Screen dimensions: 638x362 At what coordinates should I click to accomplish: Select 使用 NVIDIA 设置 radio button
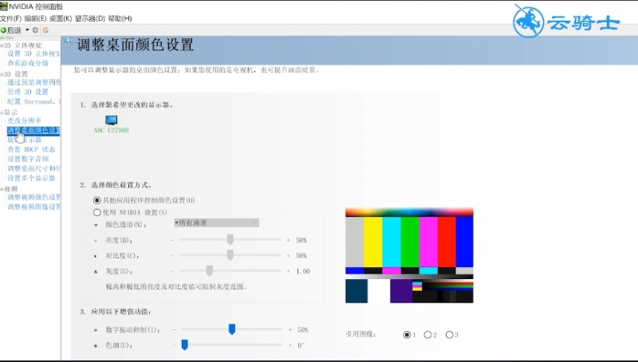click(96, 212)
